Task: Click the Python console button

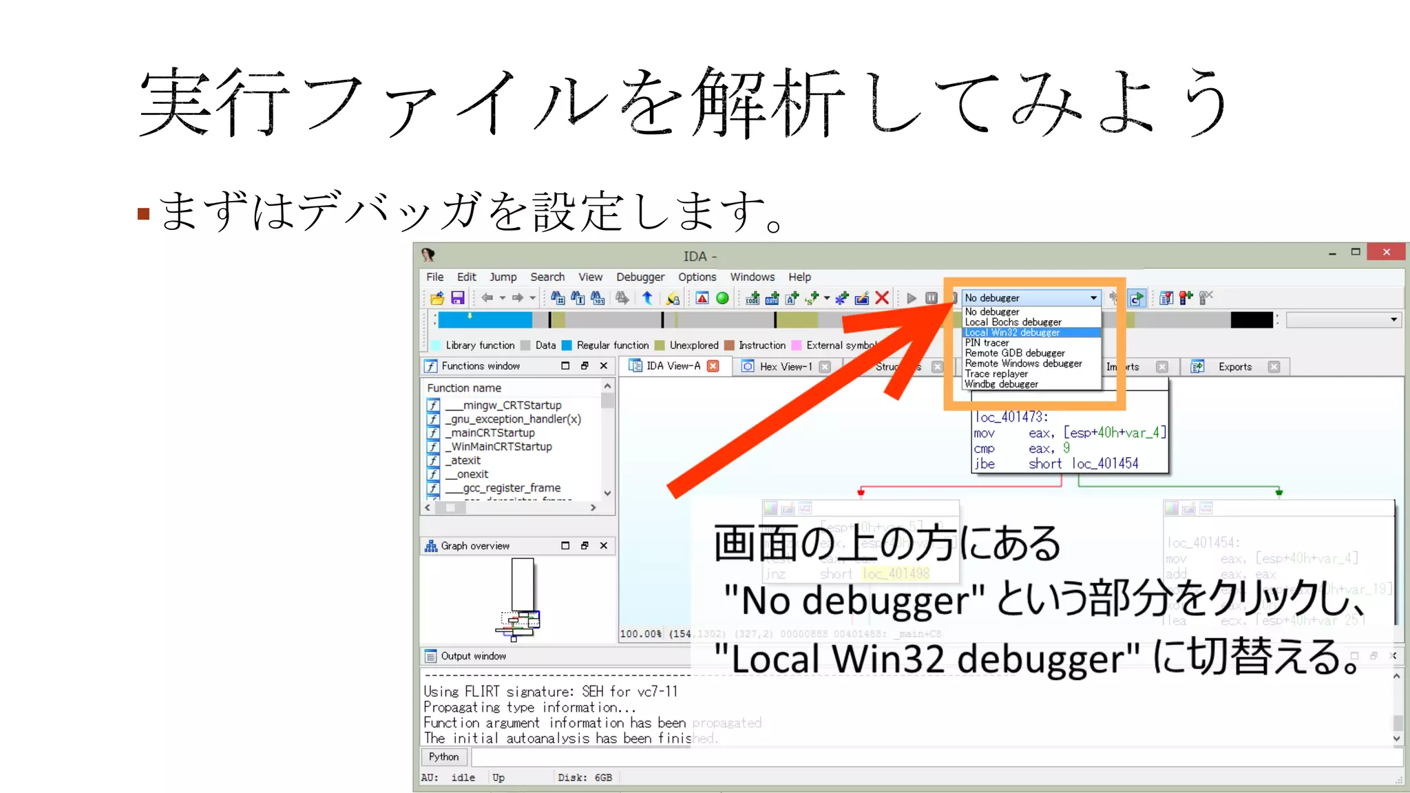Action: 444,757
